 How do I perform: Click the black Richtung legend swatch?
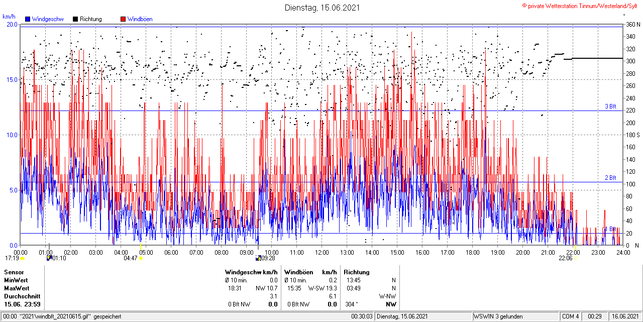pos(75,19)
